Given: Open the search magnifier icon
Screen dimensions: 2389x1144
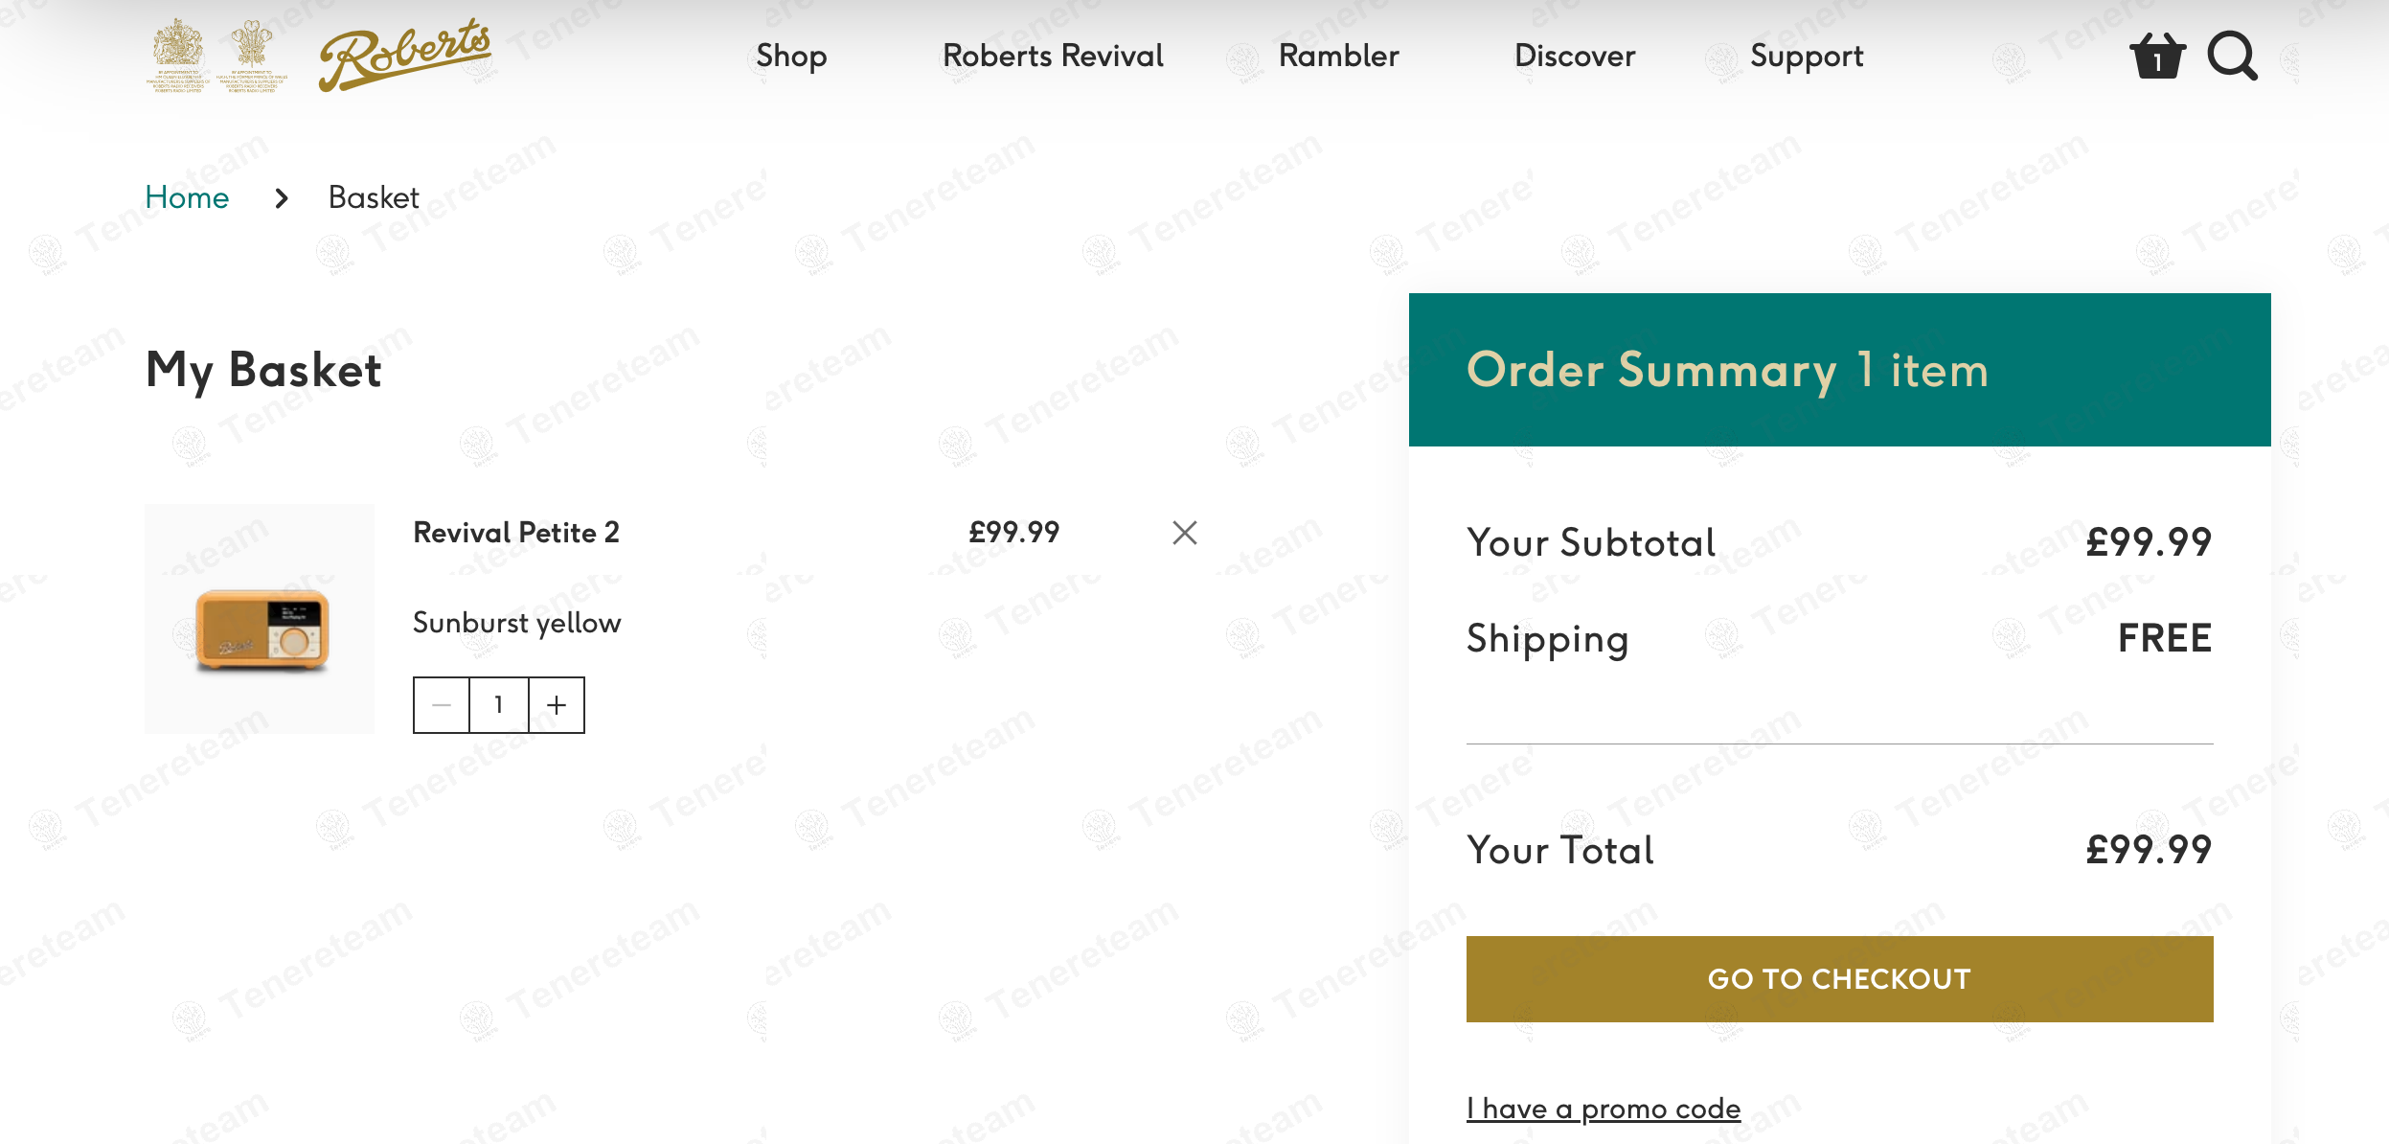Looking at the screenshot, I should pos(2233,56).
